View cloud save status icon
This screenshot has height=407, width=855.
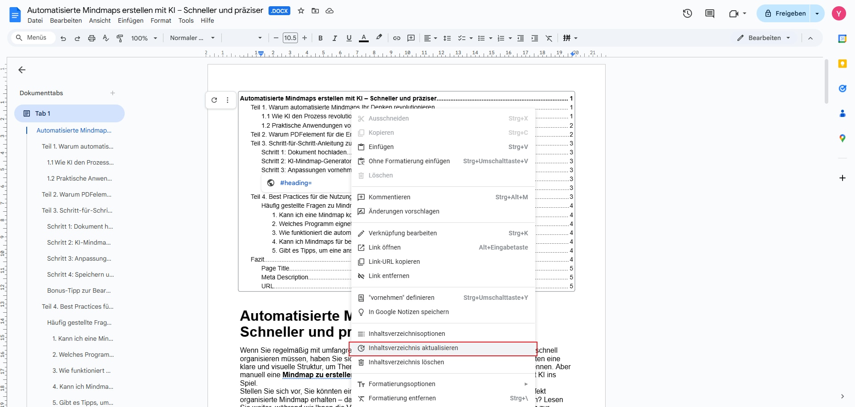[x=330, y=11]
